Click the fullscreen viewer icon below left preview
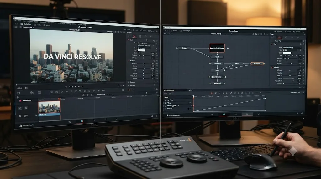This screenshot has height=179, width=321. pos(118,86)
